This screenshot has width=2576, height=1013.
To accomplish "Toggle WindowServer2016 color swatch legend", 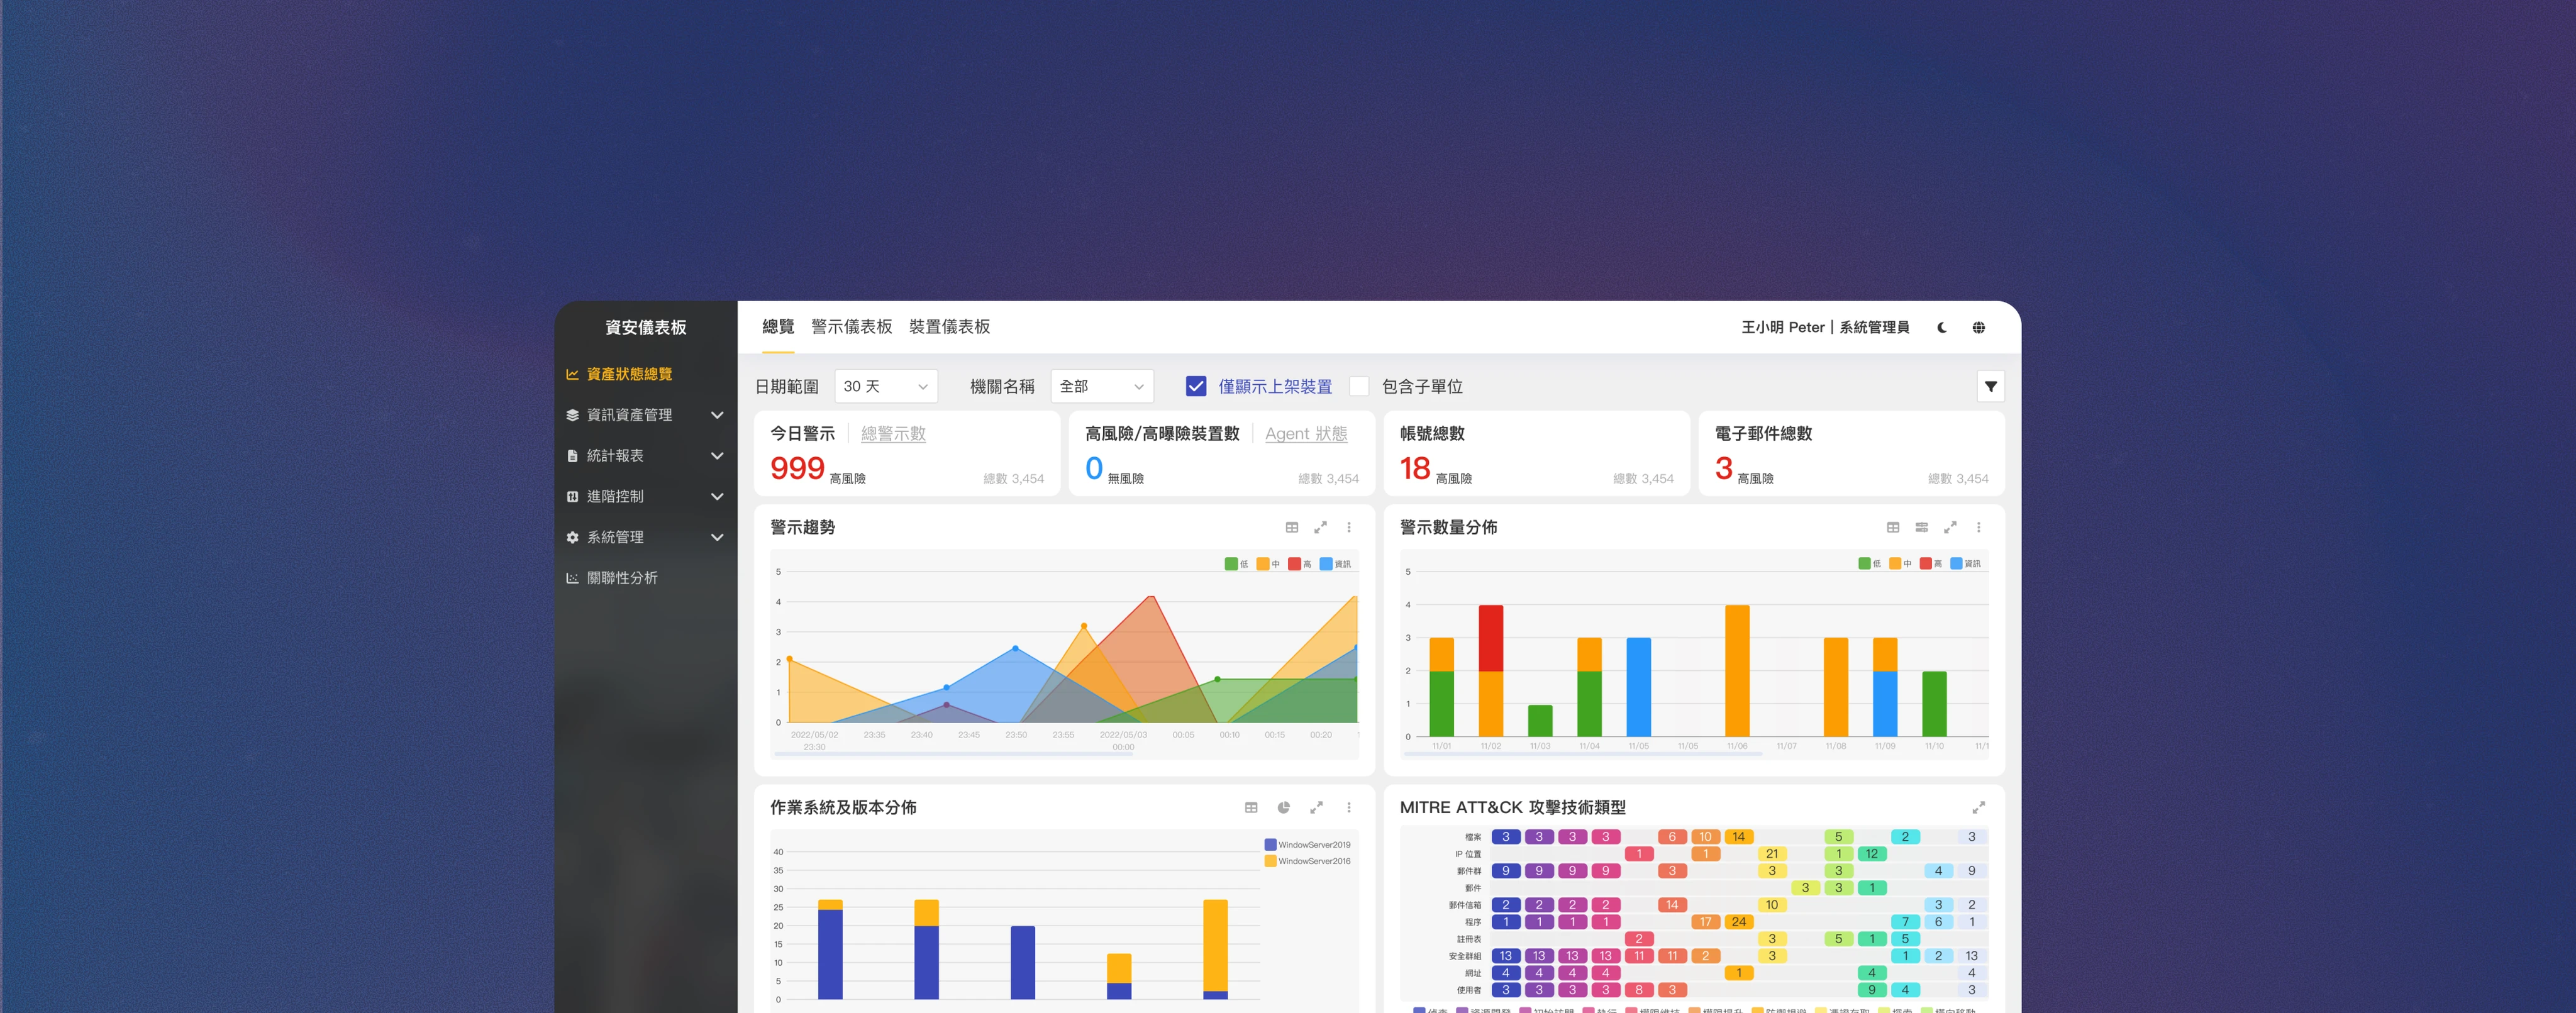I will coord(1270,861).
